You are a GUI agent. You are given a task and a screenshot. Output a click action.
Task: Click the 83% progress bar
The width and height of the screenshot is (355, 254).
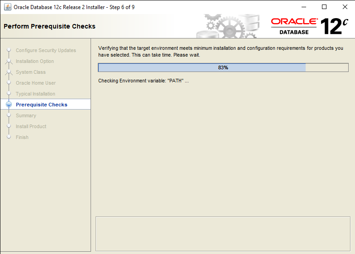(223, 67)
